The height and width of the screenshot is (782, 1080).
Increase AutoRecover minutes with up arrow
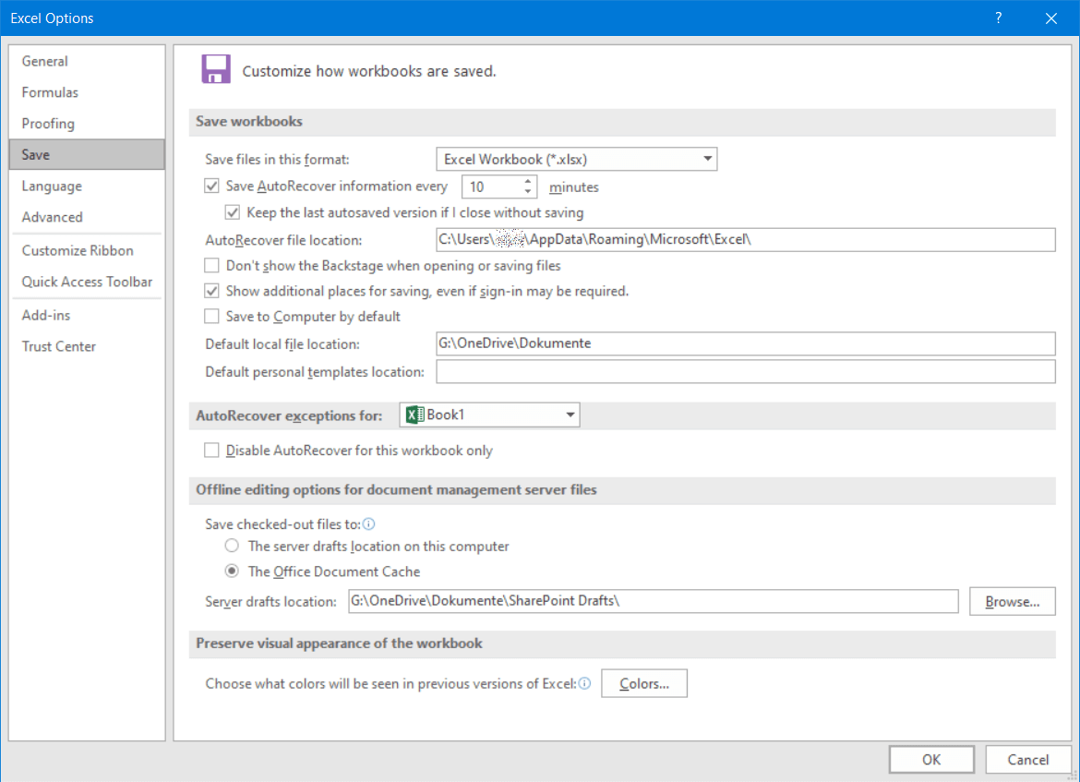[528, 181]
